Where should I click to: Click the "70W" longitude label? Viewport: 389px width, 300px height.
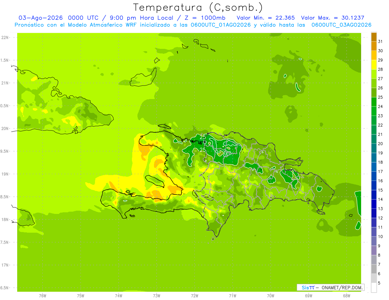[271, 296]
